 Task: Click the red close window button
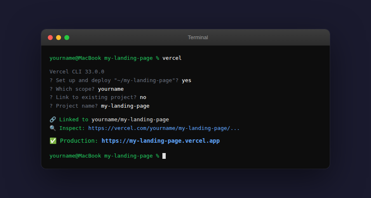tap(50, 38)
